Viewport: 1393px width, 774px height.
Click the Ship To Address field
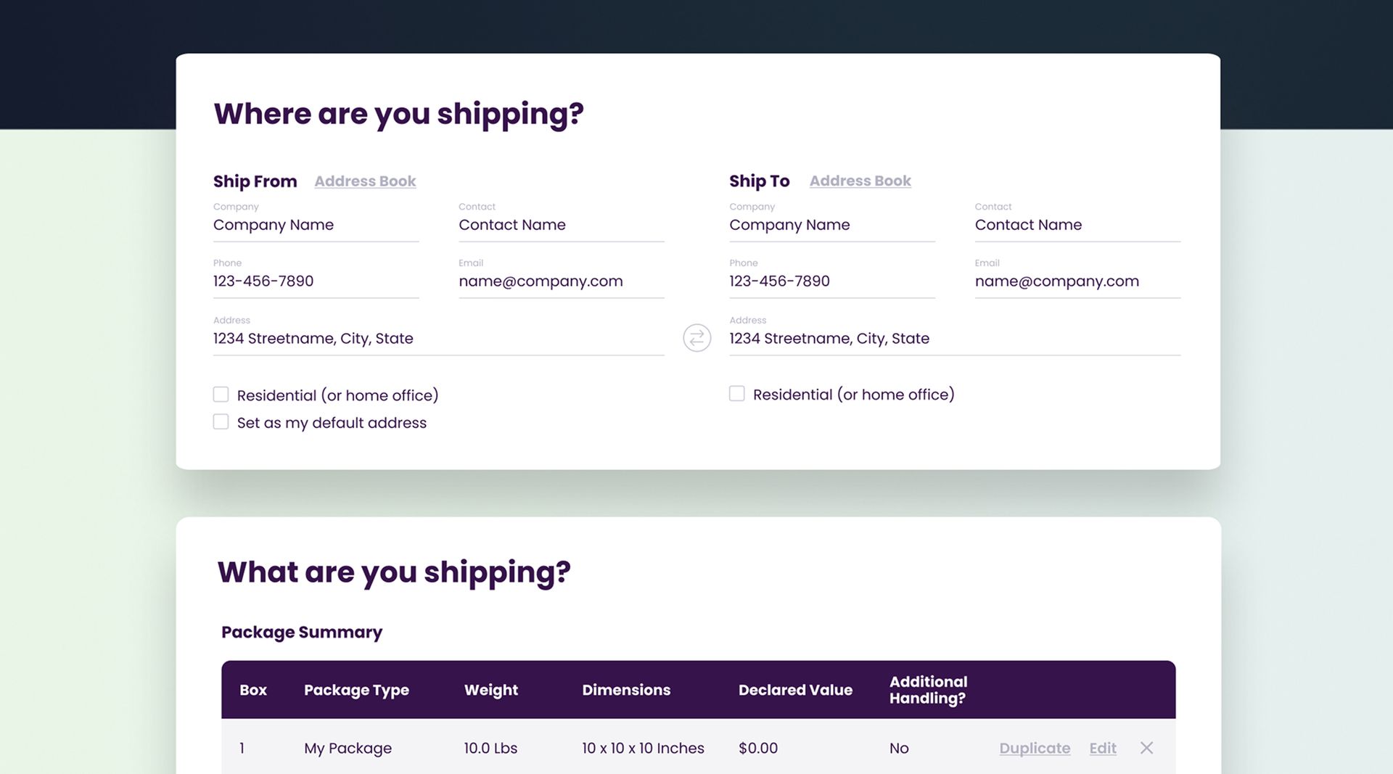954,338
